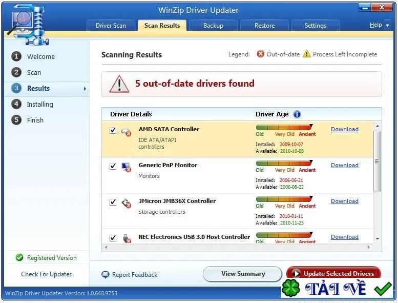This screenshot has height=303, width=398.
Task: Open the Settings tab
Action: [316, 26]
